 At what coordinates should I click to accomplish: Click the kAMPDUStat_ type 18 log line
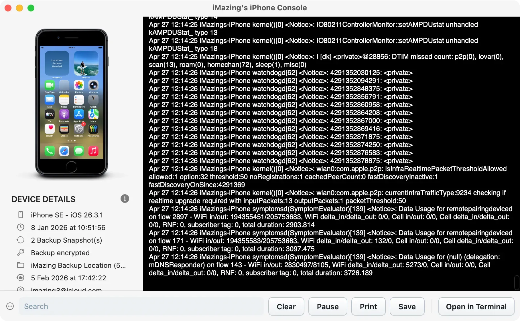pos(313,45)
